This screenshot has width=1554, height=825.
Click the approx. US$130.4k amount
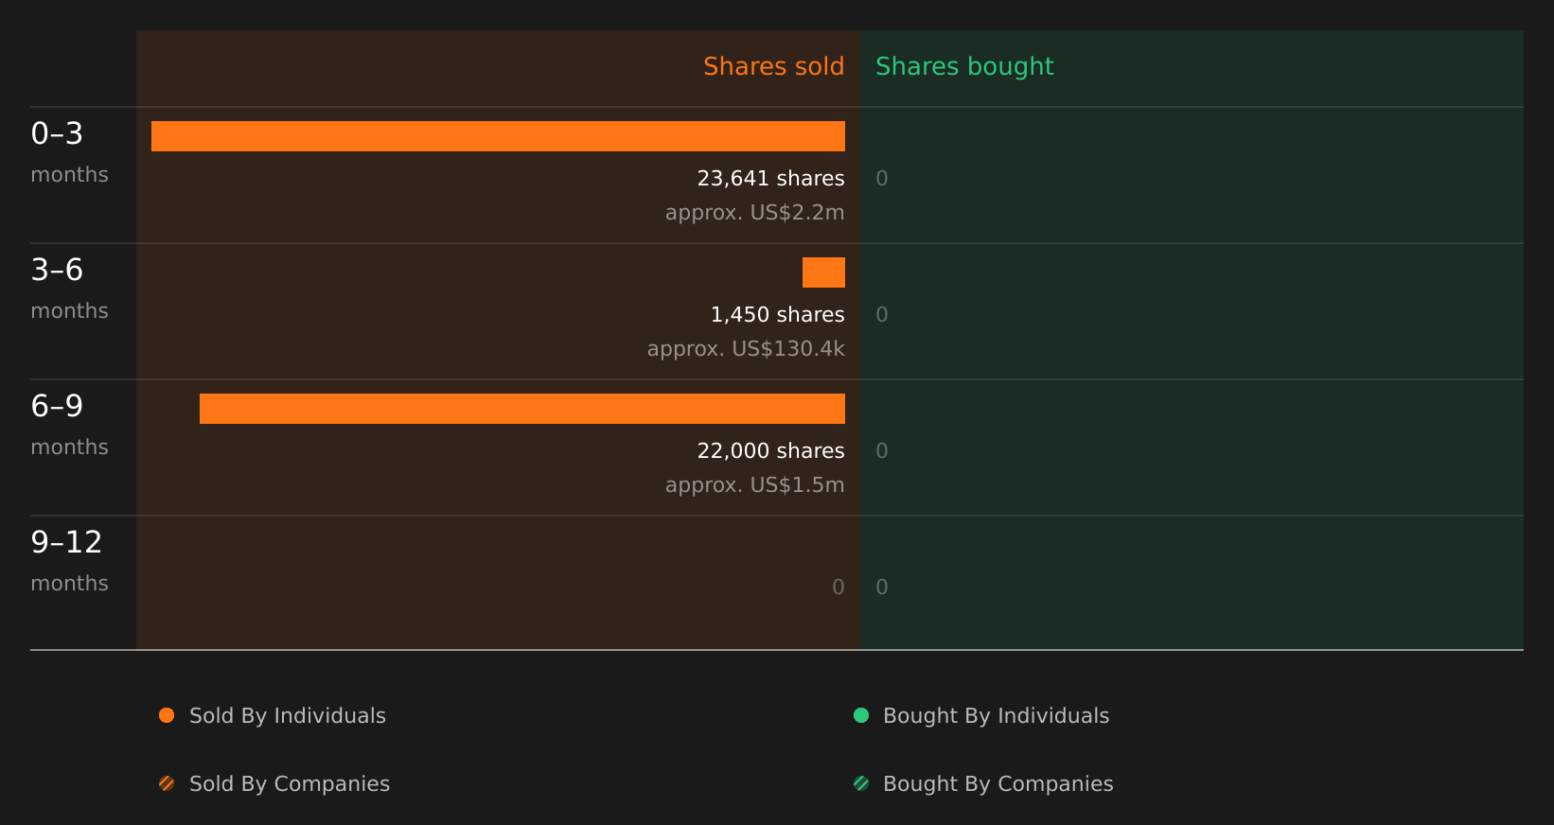746,349
